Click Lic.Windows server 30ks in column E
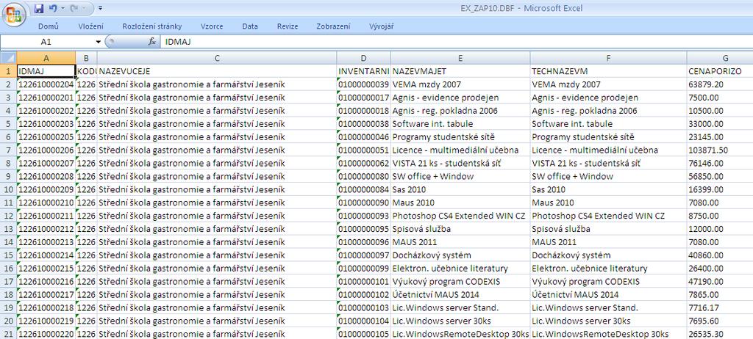Image resolution: width=753 pixels, height=339 pixels. click(460, 321)
